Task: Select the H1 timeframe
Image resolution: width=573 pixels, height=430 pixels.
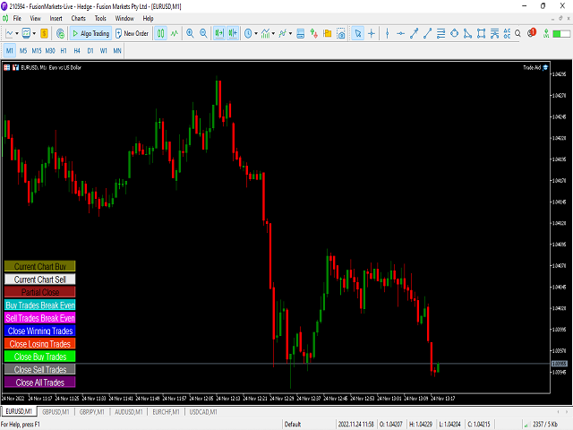Action: click(64, 50)
